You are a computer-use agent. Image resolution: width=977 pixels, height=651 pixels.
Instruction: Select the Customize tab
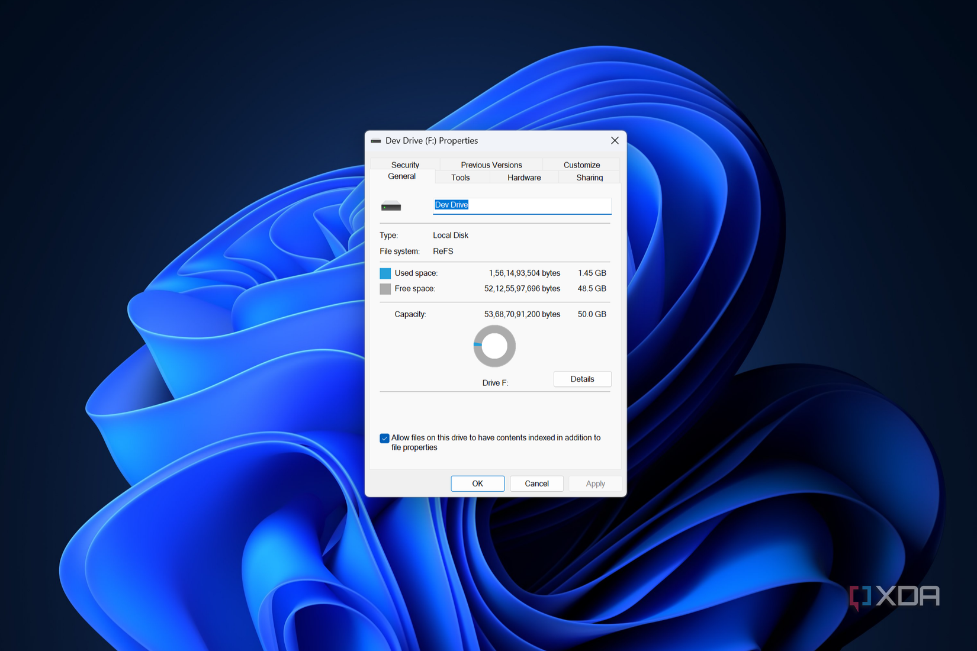pos(581,165)
